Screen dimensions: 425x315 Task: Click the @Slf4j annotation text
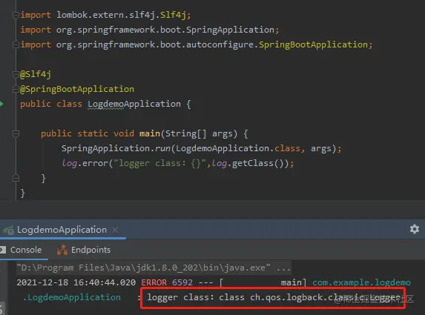(36, 74)
